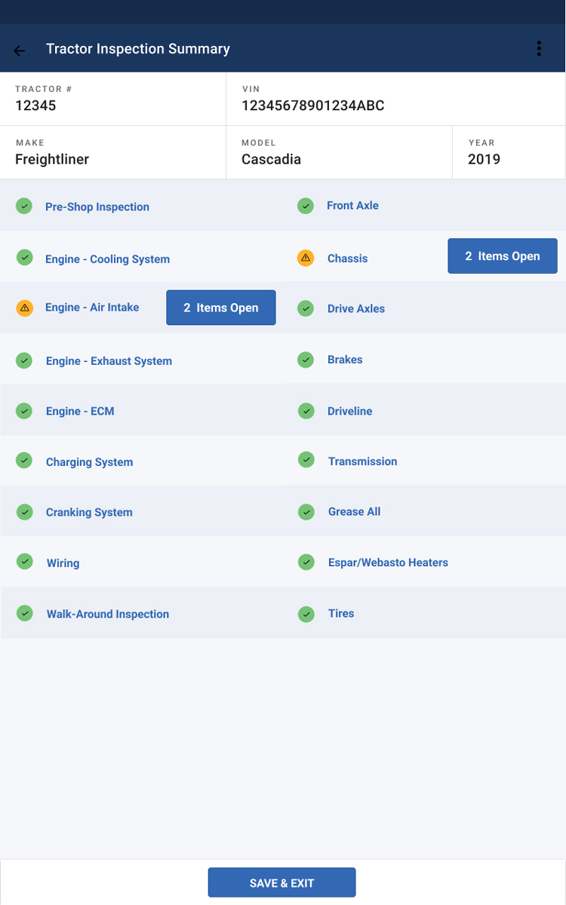Go to the Charging System section
This screenshot has width=566, height=905.
89,462
